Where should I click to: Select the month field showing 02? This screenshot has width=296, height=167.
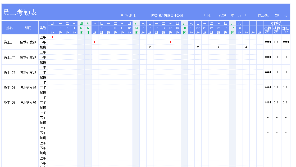[239, 15]
